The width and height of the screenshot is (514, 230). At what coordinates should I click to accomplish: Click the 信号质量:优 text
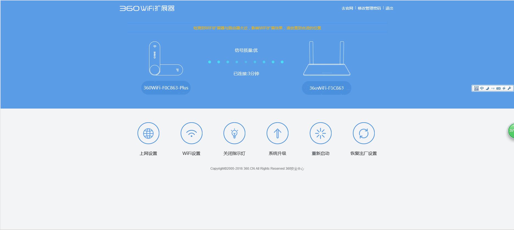(x=246, y=50)
